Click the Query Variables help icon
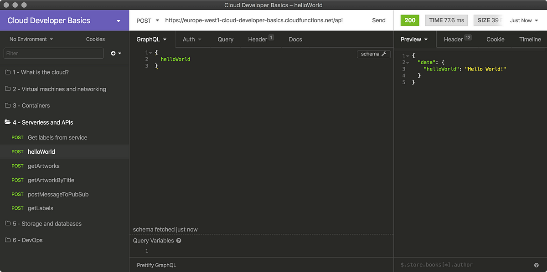Viewport: 547px width, 272px height. click(x=179, y=241)
